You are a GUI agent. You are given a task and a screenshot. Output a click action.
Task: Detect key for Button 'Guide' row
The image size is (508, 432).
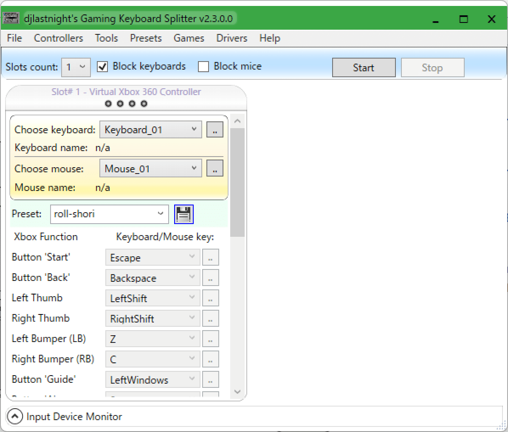point(211,380)
